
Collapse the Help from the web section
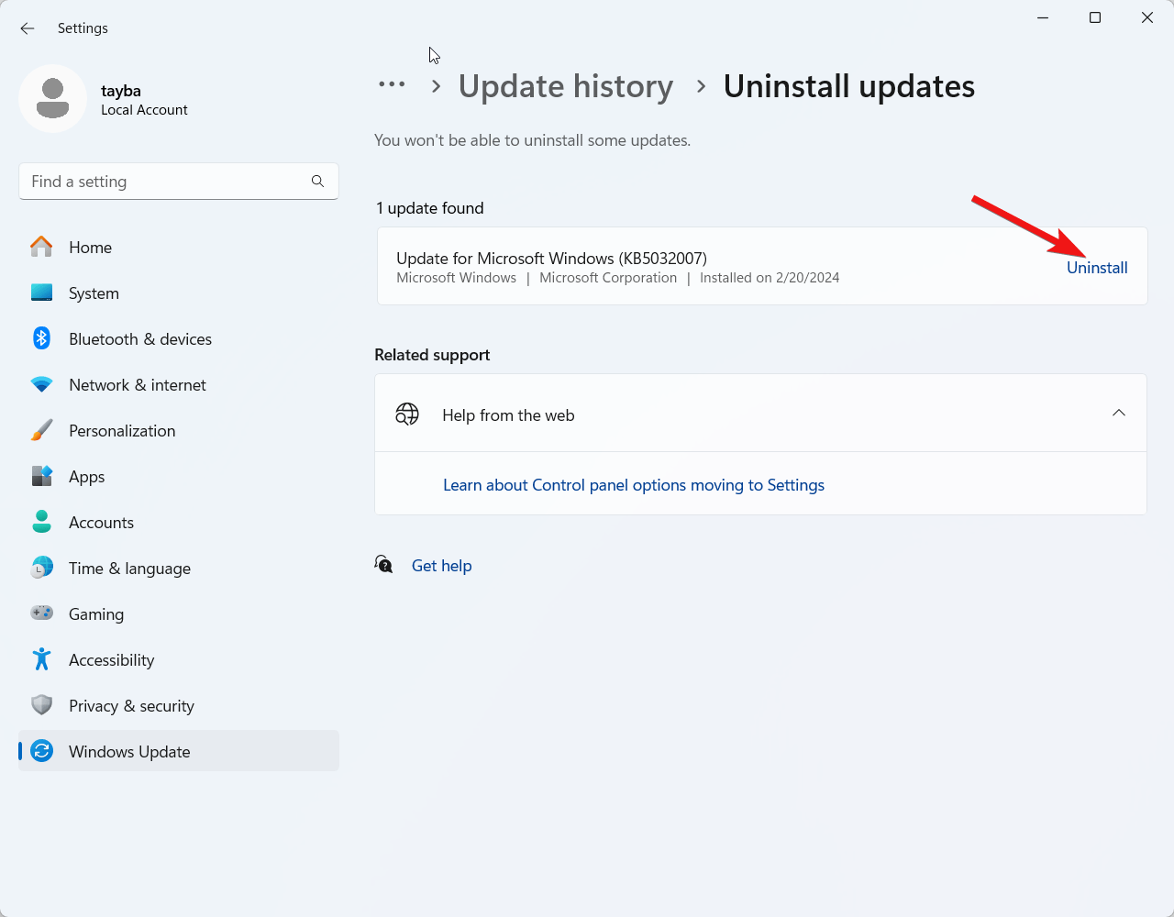1118,414
